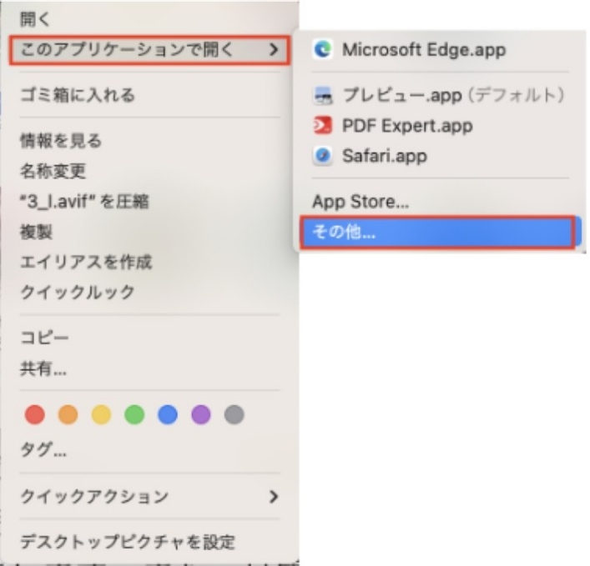The height and width of the screenshot is (566, 590).
Task: Apply the gray tag color
Action: coord(234,414)
